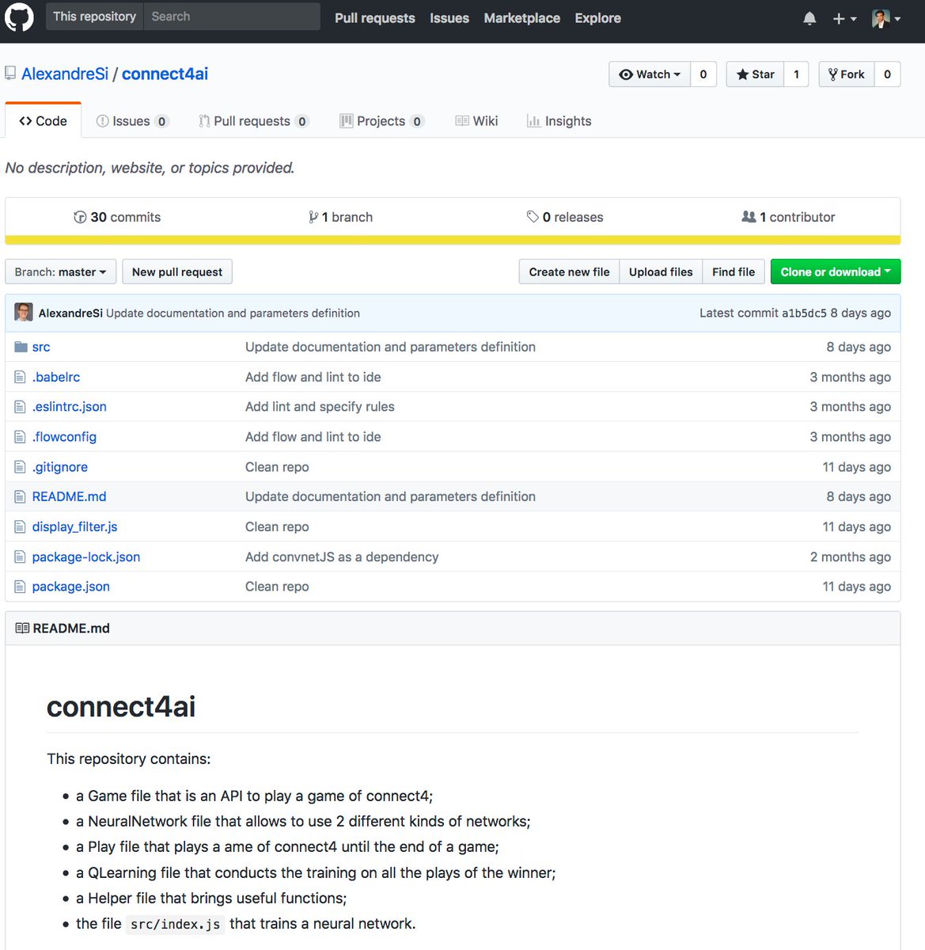Viewport: 925px width, 950px height.
Task: Click New pull request button
Action: coord(177,272)
